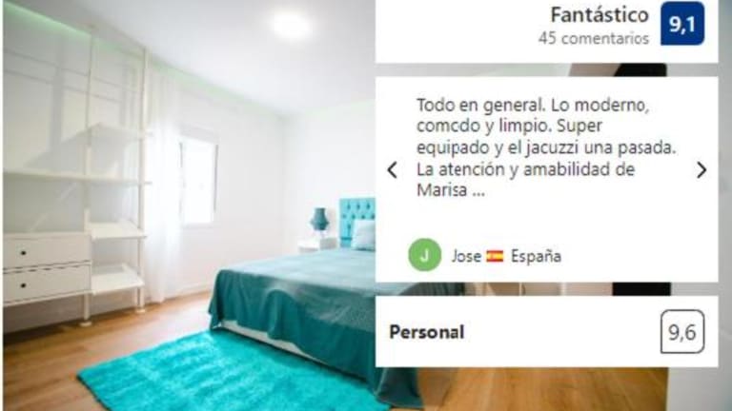Click the Fantástico rating heading
Image resolution: width=732 pixels, height=411 pixels.
600,15
